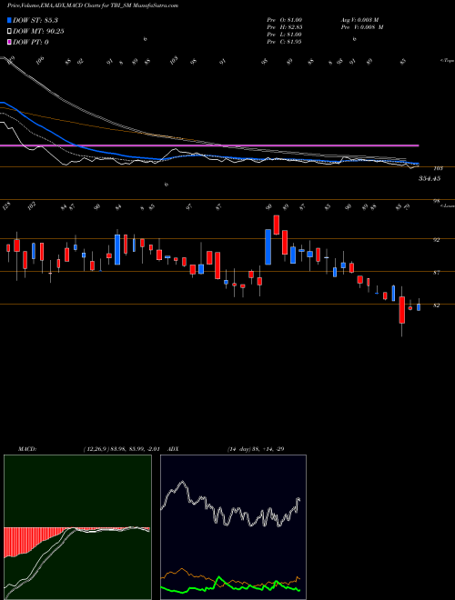Click the 'Pre C: 81.95' value
Viewport: 455px width, 600px height.
[285, 41]
